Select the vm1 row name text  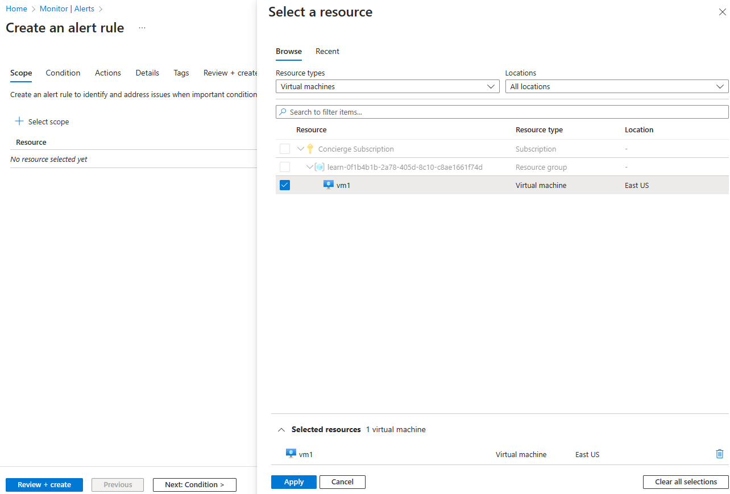pyautogui.click(x=343, y=185)
